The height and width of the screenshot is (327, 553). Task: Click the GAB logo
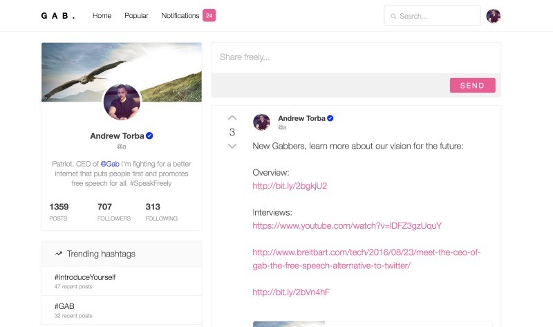coord(58,16)
